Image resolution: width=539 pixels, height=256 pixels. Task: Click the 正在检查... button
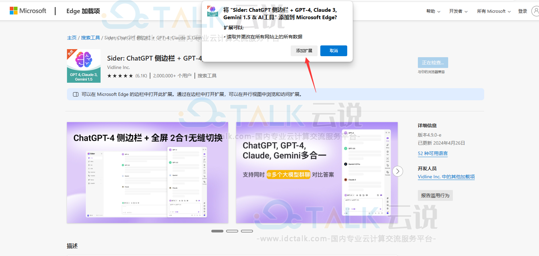433,63
